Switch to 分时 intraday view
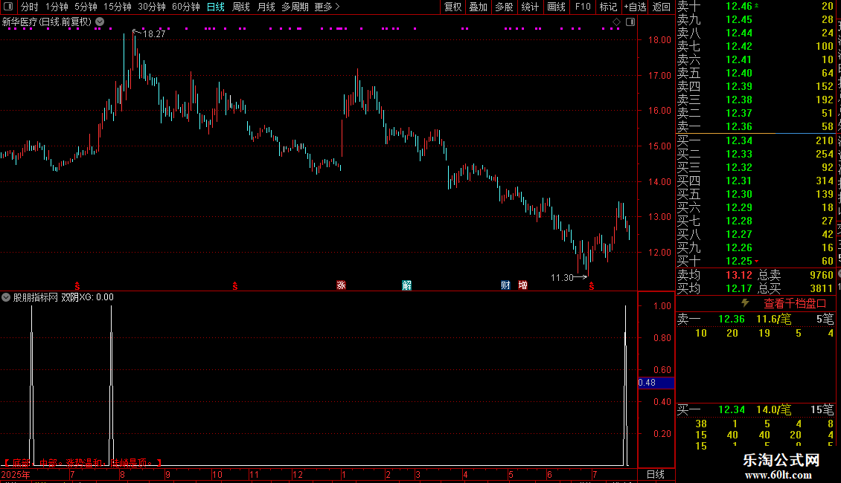The image size is (841, 483). coord(30,7)
